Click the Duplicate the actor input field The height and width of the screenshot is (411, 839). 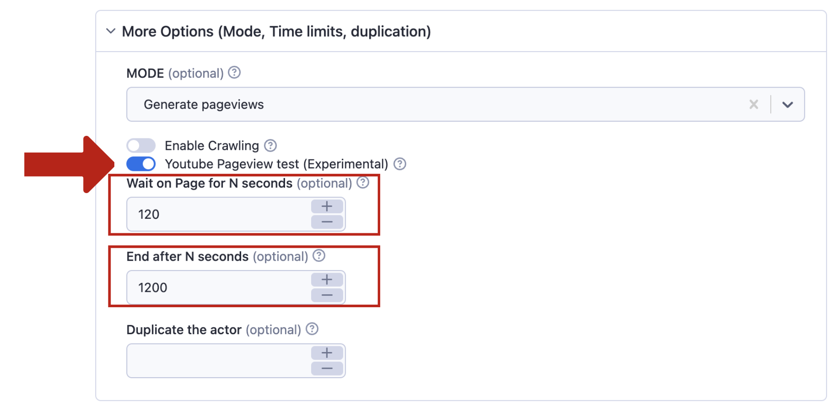pos(218,361)
